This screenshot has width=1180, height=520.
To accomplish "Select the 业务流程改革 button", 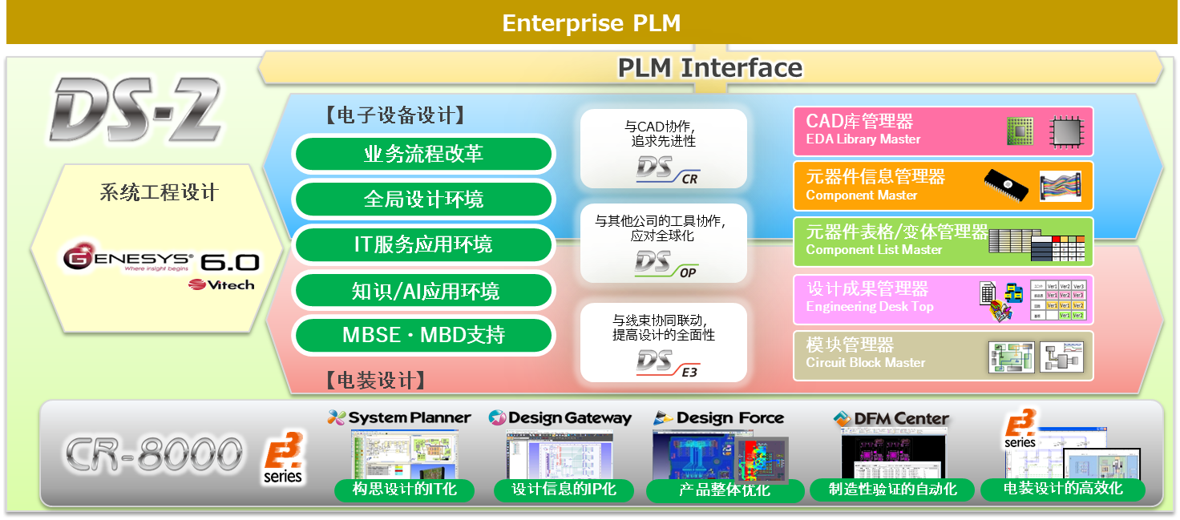I will point(423,154).
